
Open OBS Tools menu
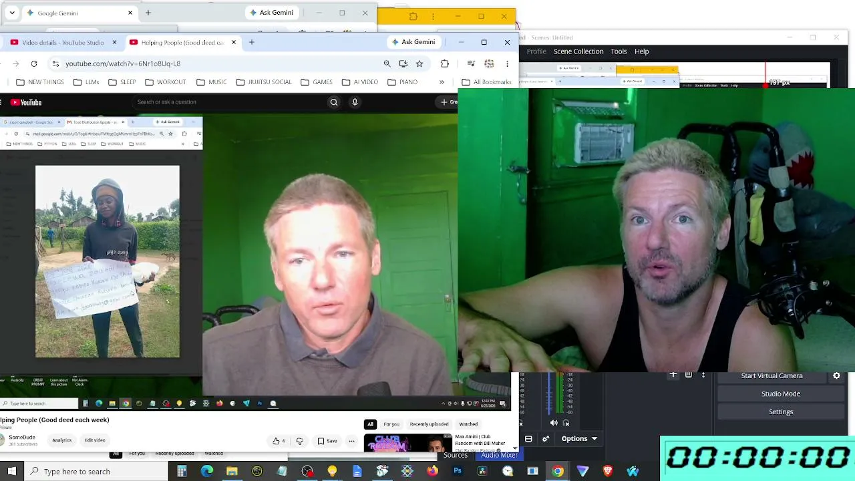click(619, 51)
